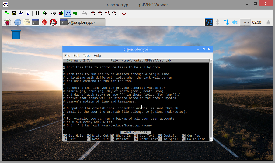
Task: Click the Auto zoom magnifier icon
Action: coord(114,13)
